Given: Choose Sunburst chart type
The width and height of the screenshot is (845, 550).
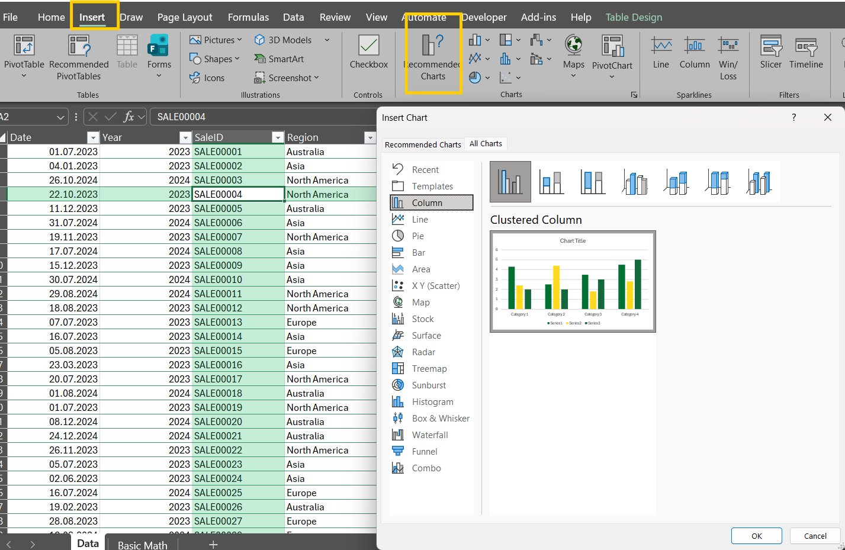Looking at the screenshot, I should tap(432, 385).
